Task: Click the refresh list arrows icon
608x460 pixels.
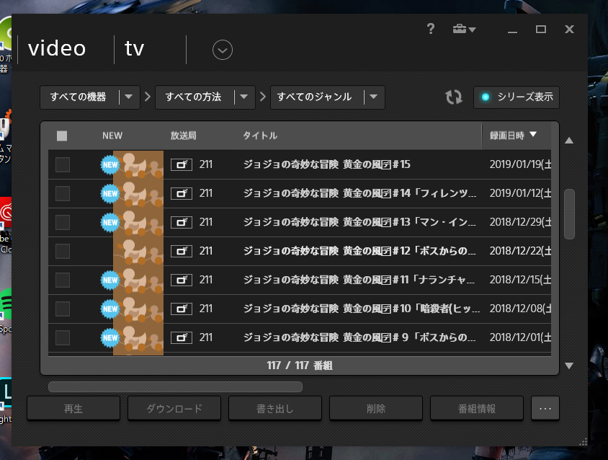Action: [453, 97]
